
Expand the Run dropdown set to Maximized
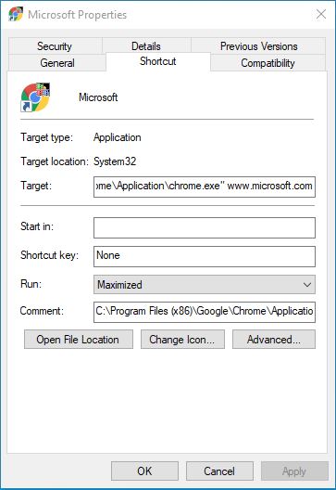click(205, 284)
